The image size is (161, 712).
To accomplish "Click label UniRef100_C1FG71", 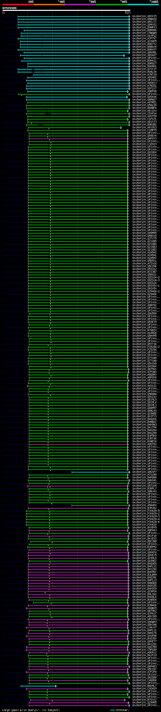I will (x=144, y=119).
